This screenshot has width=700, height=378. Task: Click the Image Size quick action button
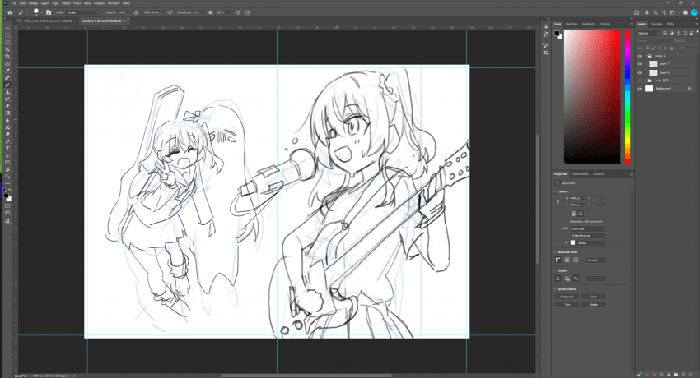tap(567, 297)
